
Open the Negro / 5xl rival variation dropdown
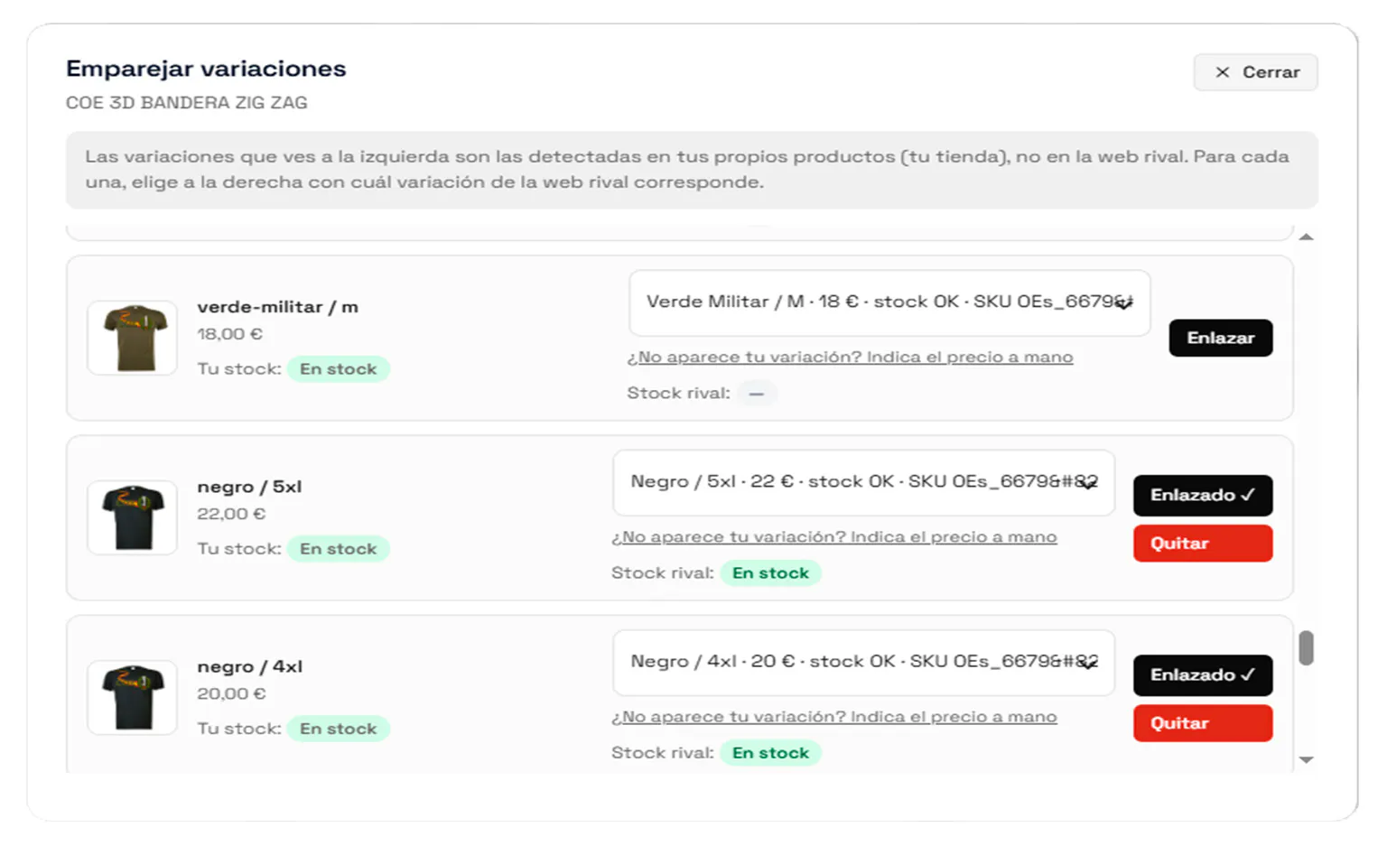pyautogui.click(x=863, y=482)
